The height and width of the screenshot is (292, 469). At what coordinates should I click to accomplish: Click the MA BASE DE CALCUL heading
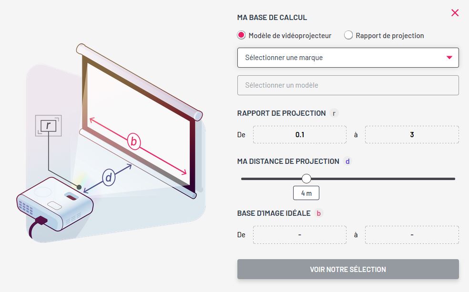[272, 17]
